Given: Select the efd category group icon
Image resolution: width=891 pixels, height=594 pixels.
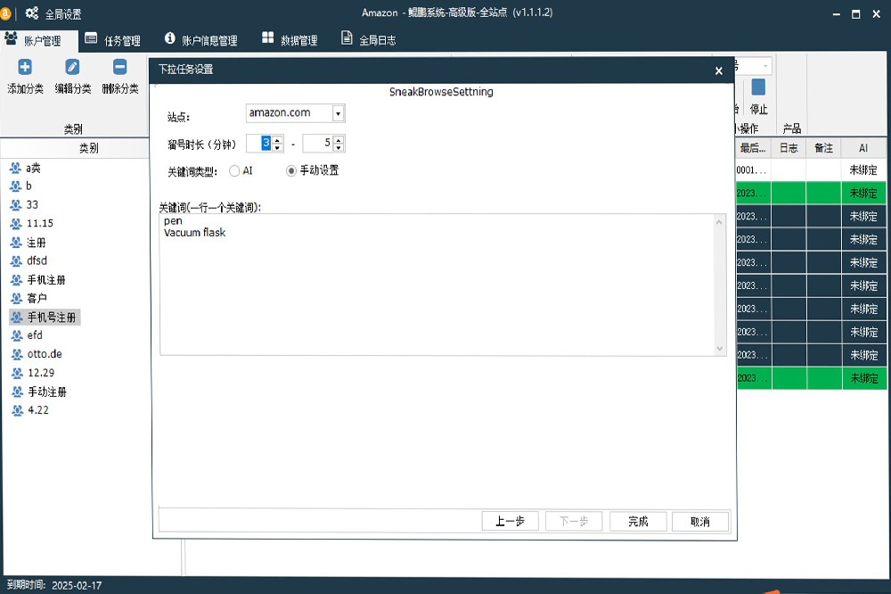Looking at the screenshot, I should click(17, 335).
